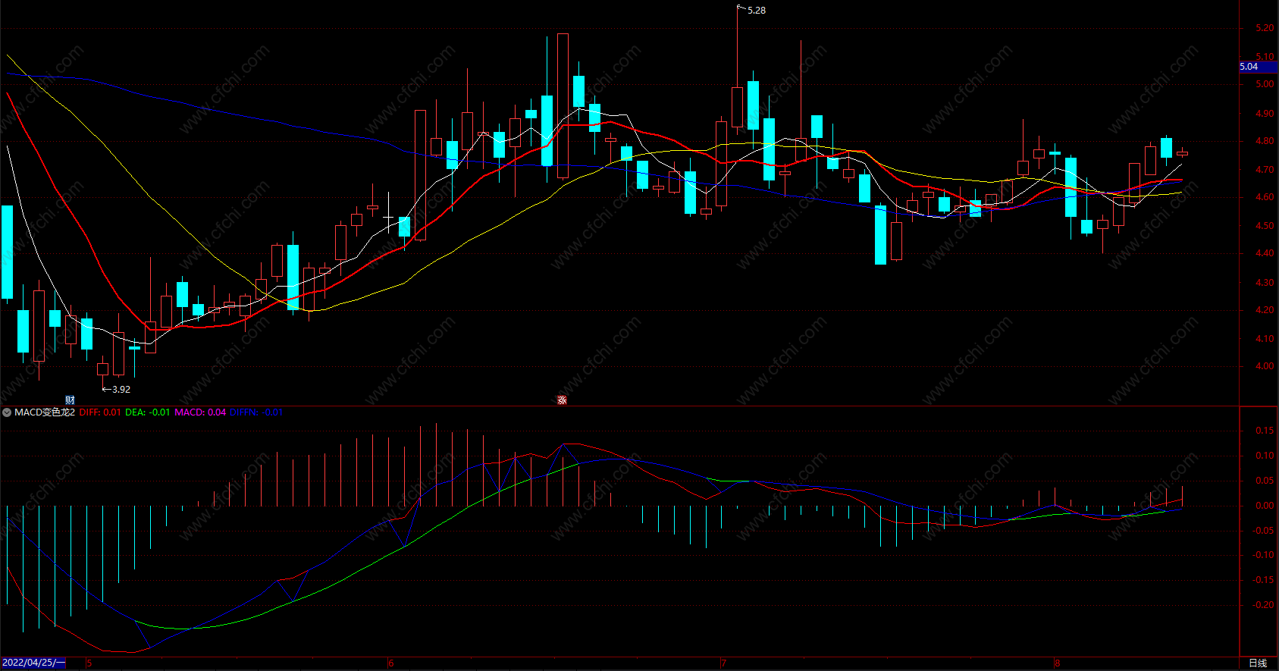Image resolution: width=1279 pixels, height=671 pixels.
Task: Click month 7 marker on time axis
Action: (723, 663)
